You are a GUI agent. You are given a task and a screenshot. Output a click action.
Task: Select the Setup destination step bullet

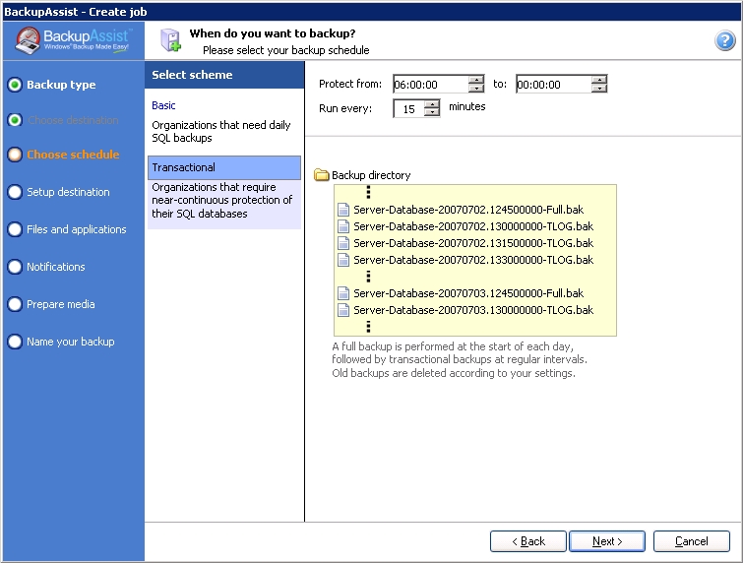click(x=15, y=192)
